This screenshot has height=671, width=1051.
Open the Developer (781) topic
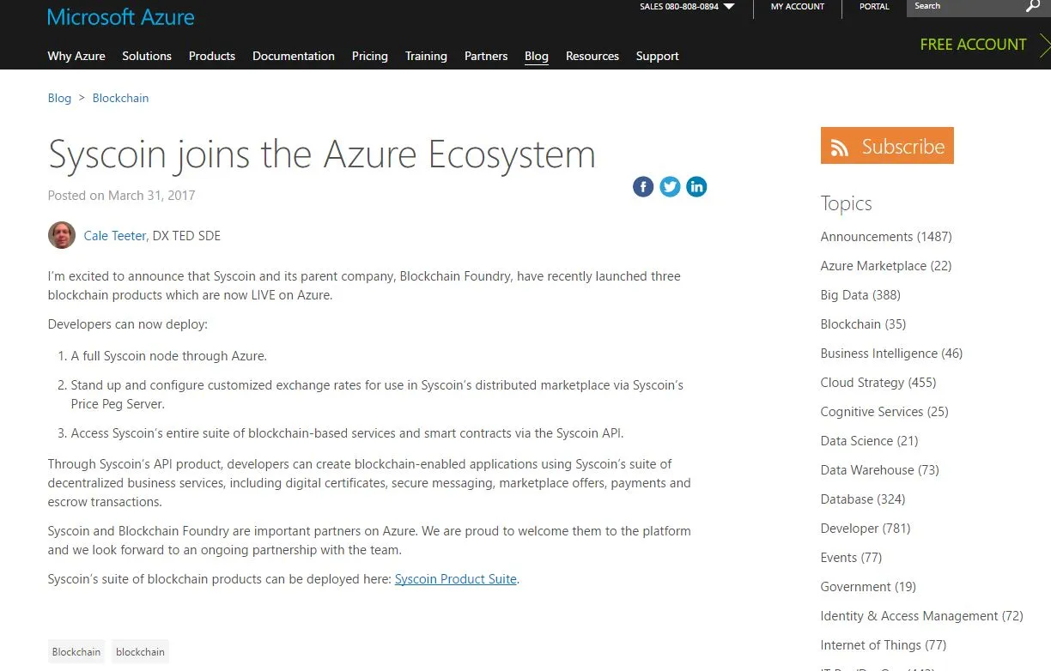(866, 529)
